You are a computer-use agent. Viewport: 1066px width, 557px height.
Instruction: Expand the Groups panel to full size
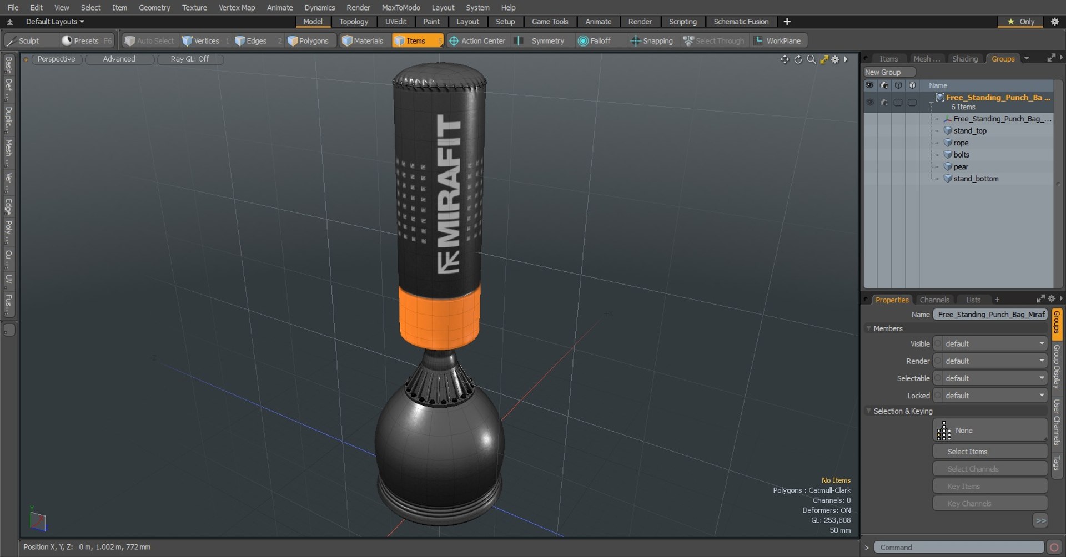tap(1050, 58)
